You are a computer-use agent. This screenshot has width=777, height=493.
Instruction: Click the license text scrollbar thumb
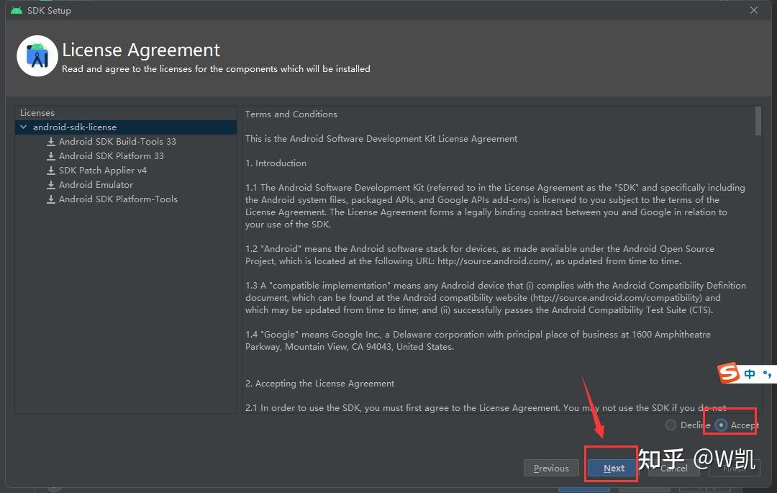click(x=758, y=120)
